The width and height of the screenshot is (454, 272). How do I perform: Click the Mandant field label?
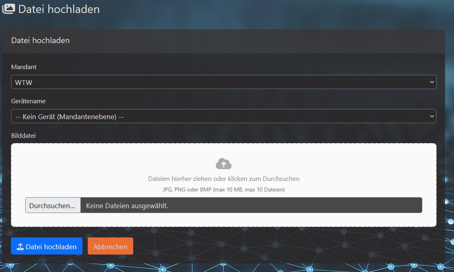point(24,67)
